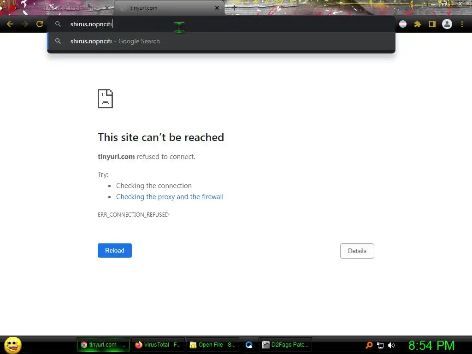Open the smiley face start button
This screenshot has width=472, height=354.
[12, 345]
